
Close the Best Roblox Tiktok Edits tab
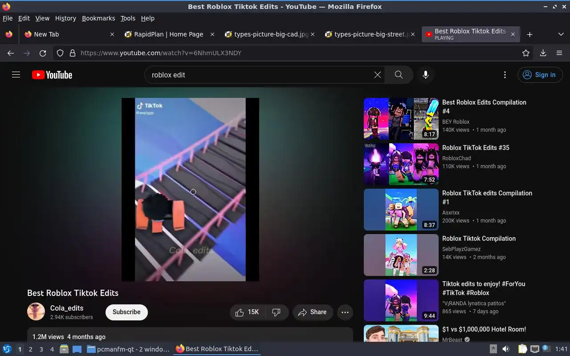coord(513,34)
